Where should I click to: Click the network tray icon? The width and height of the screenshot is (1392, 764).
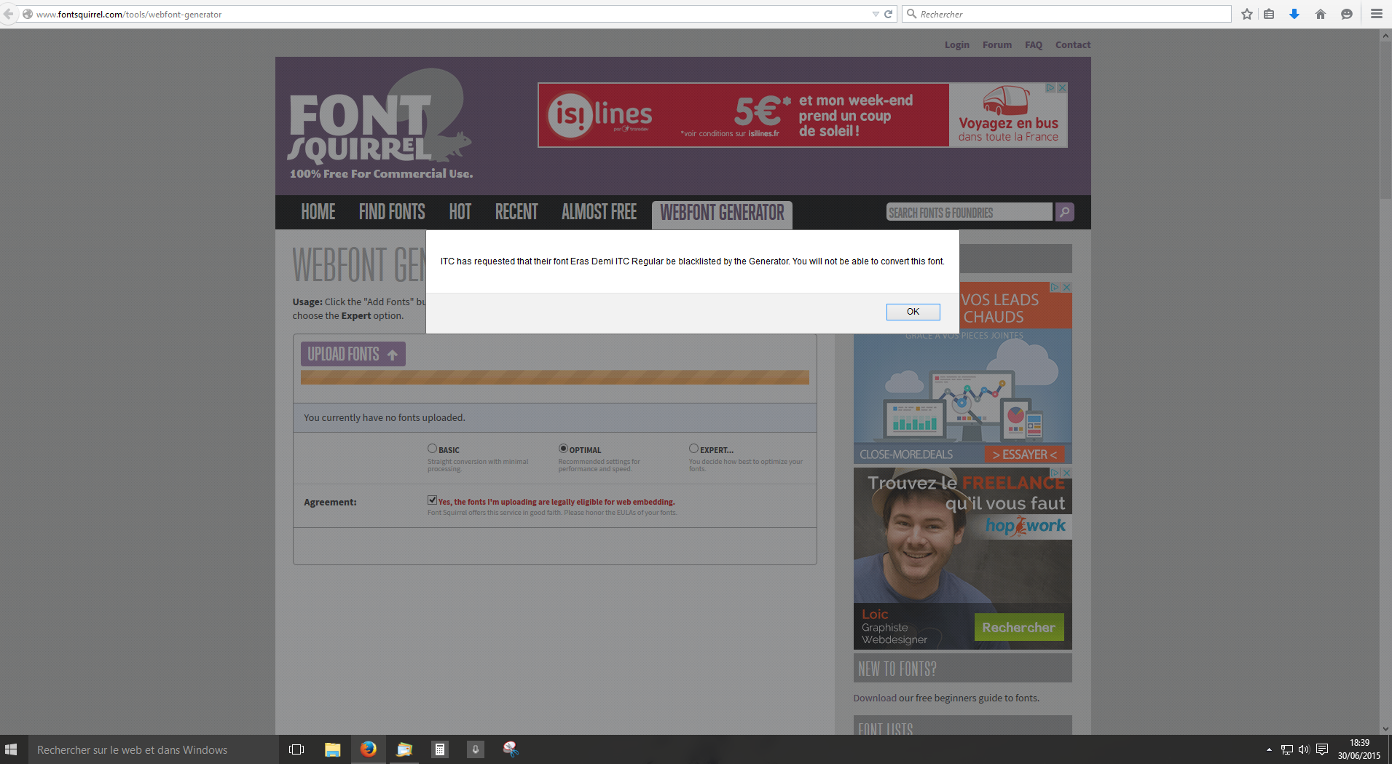click(x=1286, y=749)
